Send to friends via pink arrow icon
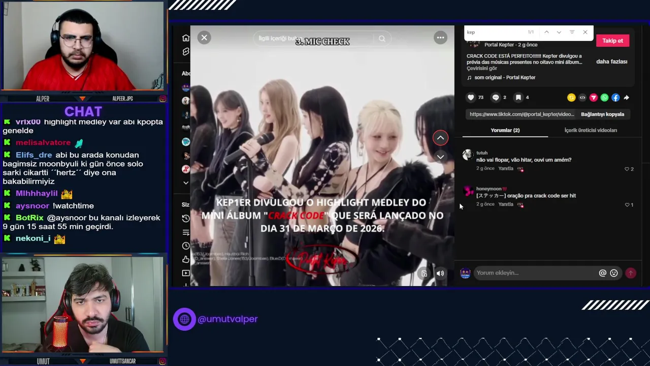Viewport: 650px width, 366px height. coord(593,98)
